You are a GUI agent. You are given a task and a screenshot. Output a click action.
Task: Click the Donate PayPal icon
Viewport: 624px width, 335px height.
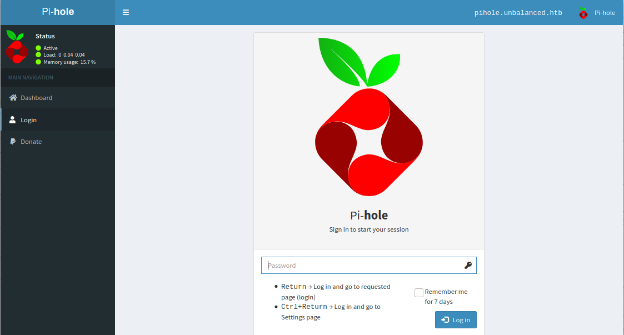(13, 142)
